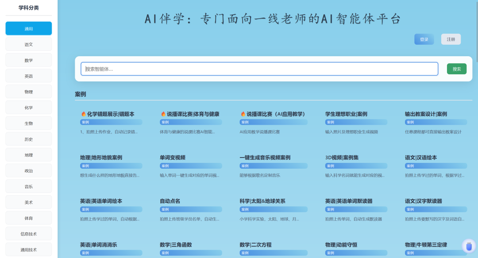
Task: Click the 案例 tag under 3D视频|案例集
Action: [x=356, y=166]
